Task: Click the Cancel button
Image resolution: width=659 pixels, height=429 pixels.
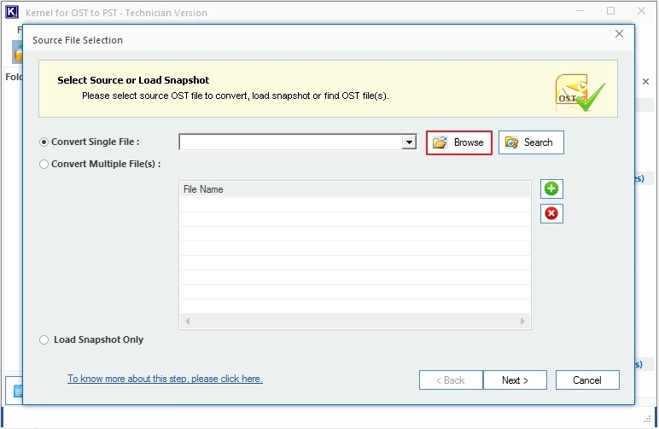Action: tap(587, 380)
